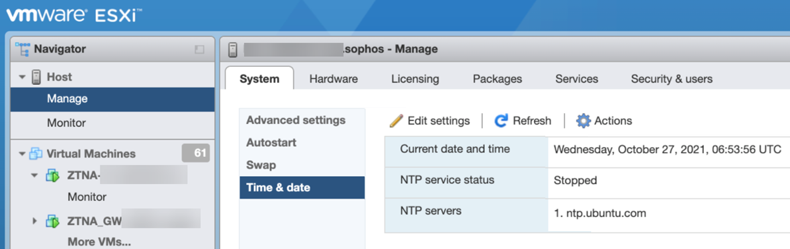Open Advanced settings section
The image size is (790, 249).
tap(296, 121)
